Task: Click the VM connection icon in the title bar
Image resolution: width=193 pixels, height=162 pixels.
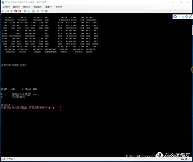Action: (3, 2)
